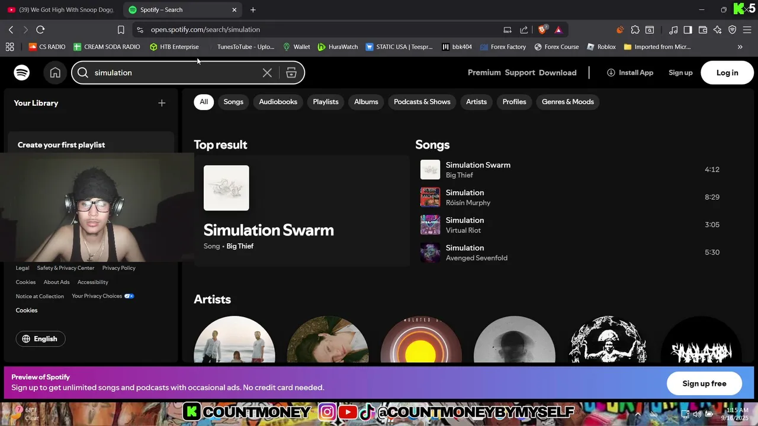Switch to the YouTube Snoop Dogg tab
Viewport: 758px width, 426px height.
click(x=61, y=9)
